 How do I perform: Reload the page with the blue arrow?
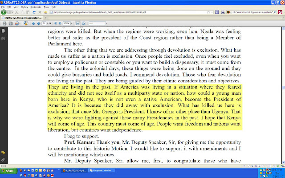(34, 12)
